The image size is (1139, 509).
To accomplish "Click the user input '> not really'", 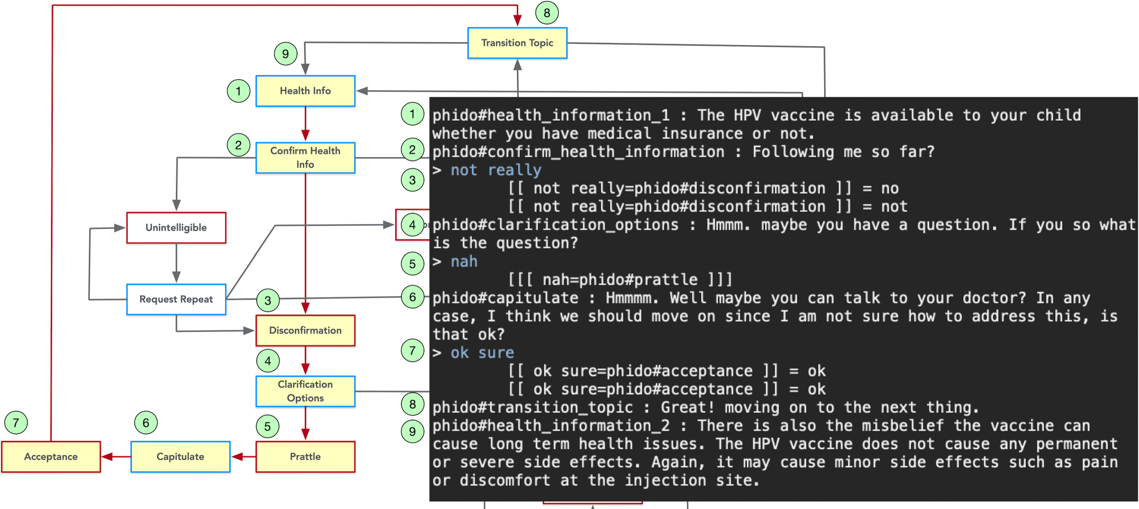I will pos(487,170).
